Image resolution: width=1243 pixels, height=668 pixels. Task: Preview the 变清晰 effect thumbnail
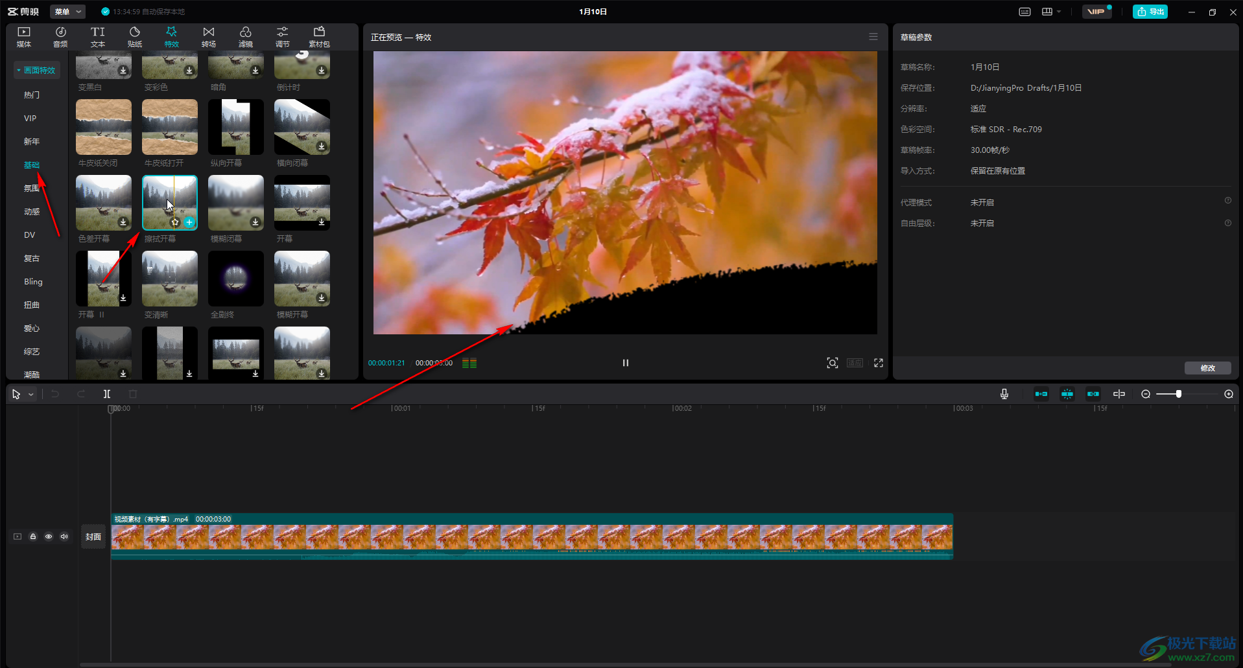(x=170, y=279)
